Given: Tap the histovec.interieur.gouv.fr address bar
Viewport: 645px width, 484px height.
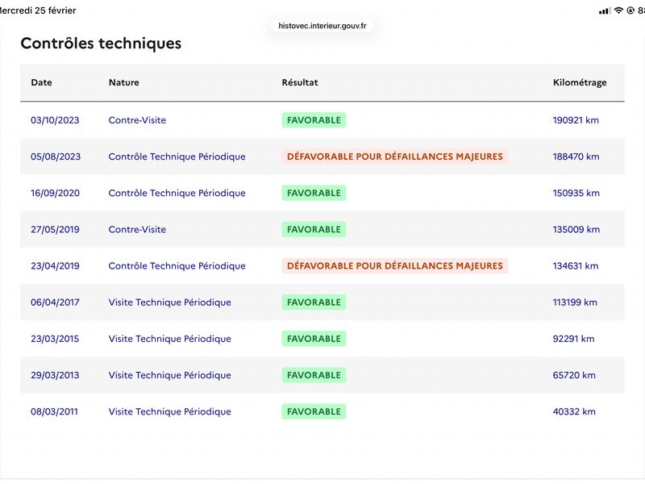Looking at the screenshot, I should point(322,26).
